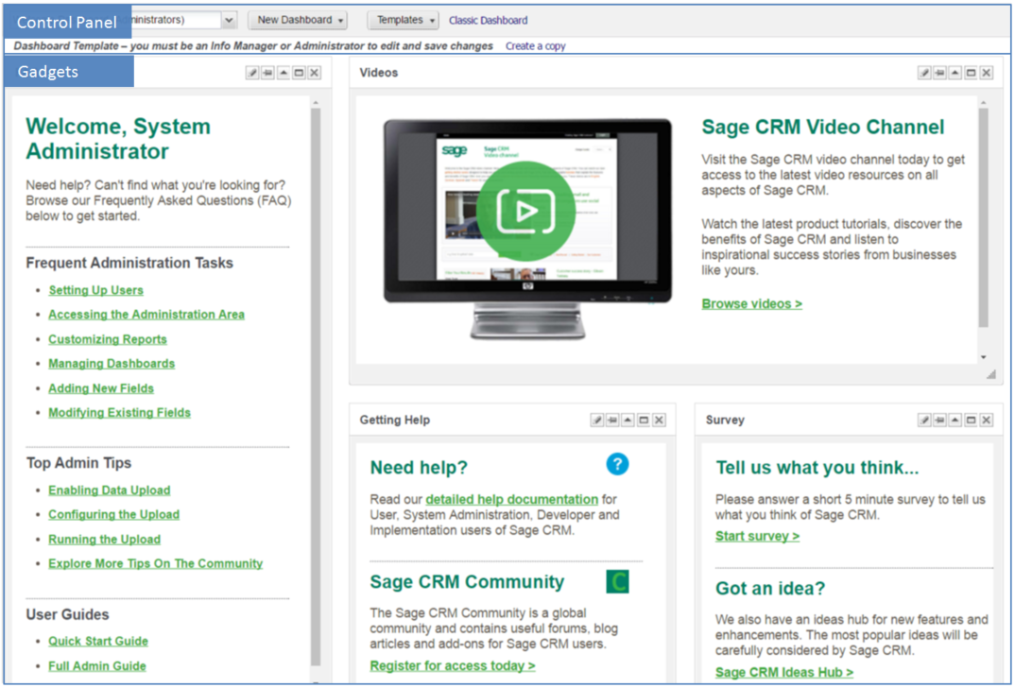Collapse the Videos gadget with its up arrow
This screenshot has width=1015, height=688.
955,73
